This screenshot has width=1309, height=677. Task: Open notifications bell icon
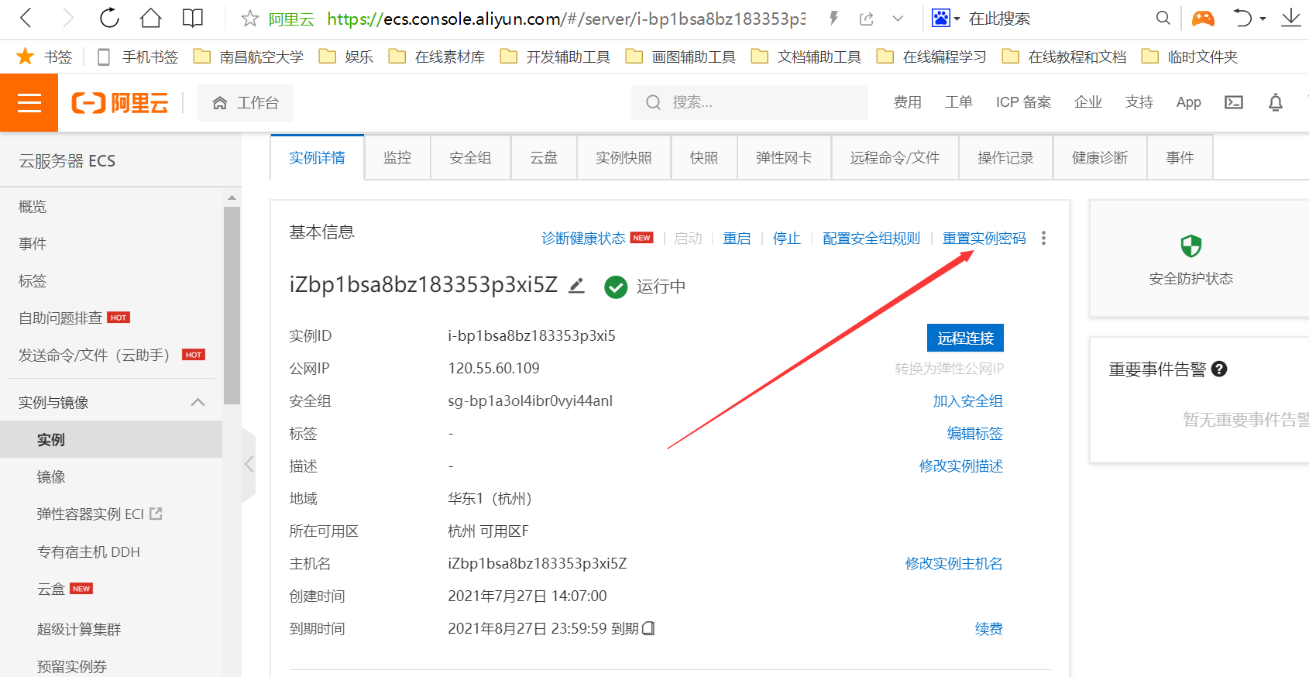tap(1276, 102)
